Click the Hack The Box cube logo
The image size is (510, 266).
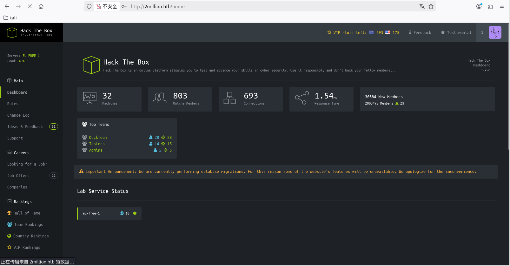pos(12,32)
